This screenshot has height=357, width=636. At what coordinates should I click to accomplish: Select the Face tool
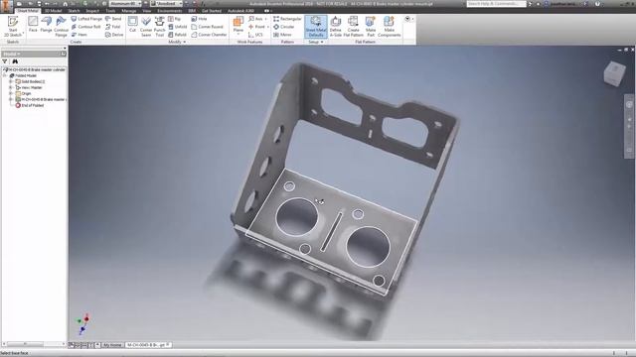33,24
